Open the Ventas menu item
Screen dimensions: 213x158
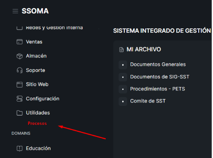[x=34, y=42]
